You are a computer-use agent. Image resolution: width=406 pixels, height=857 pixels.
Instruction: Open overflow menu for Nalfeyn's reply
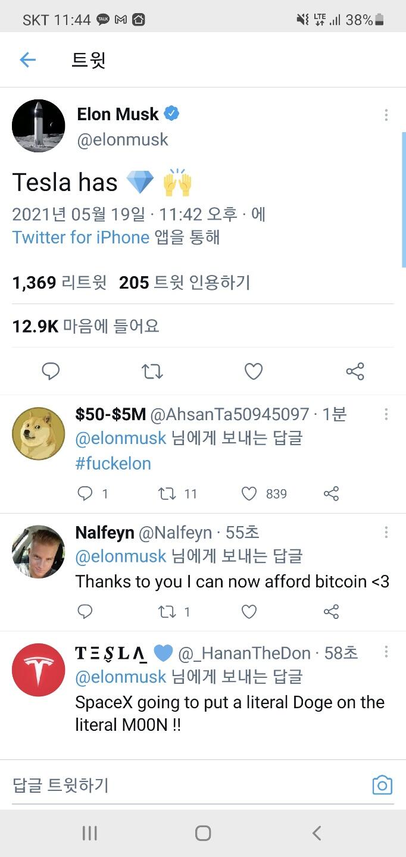coord(386,531)
